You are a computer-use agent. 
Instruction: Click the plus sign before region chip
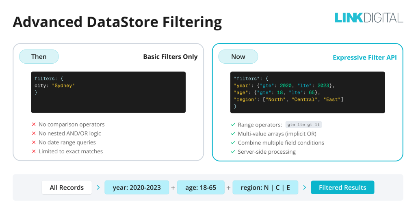(x=228, y=187)
